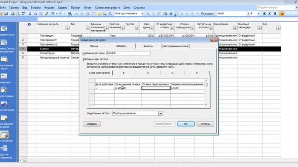Open the Правка menu
The image size is (298, 167).
click(14, 7)
